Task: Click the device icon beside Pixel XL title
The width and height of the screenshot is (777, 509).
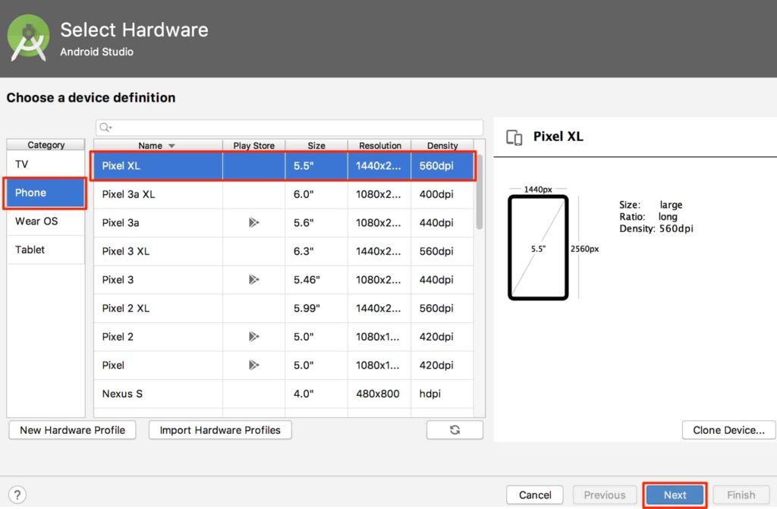Action: tap(514, 137)
